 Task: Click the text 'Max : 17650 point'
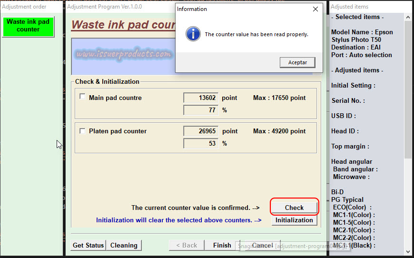[279, 98]
